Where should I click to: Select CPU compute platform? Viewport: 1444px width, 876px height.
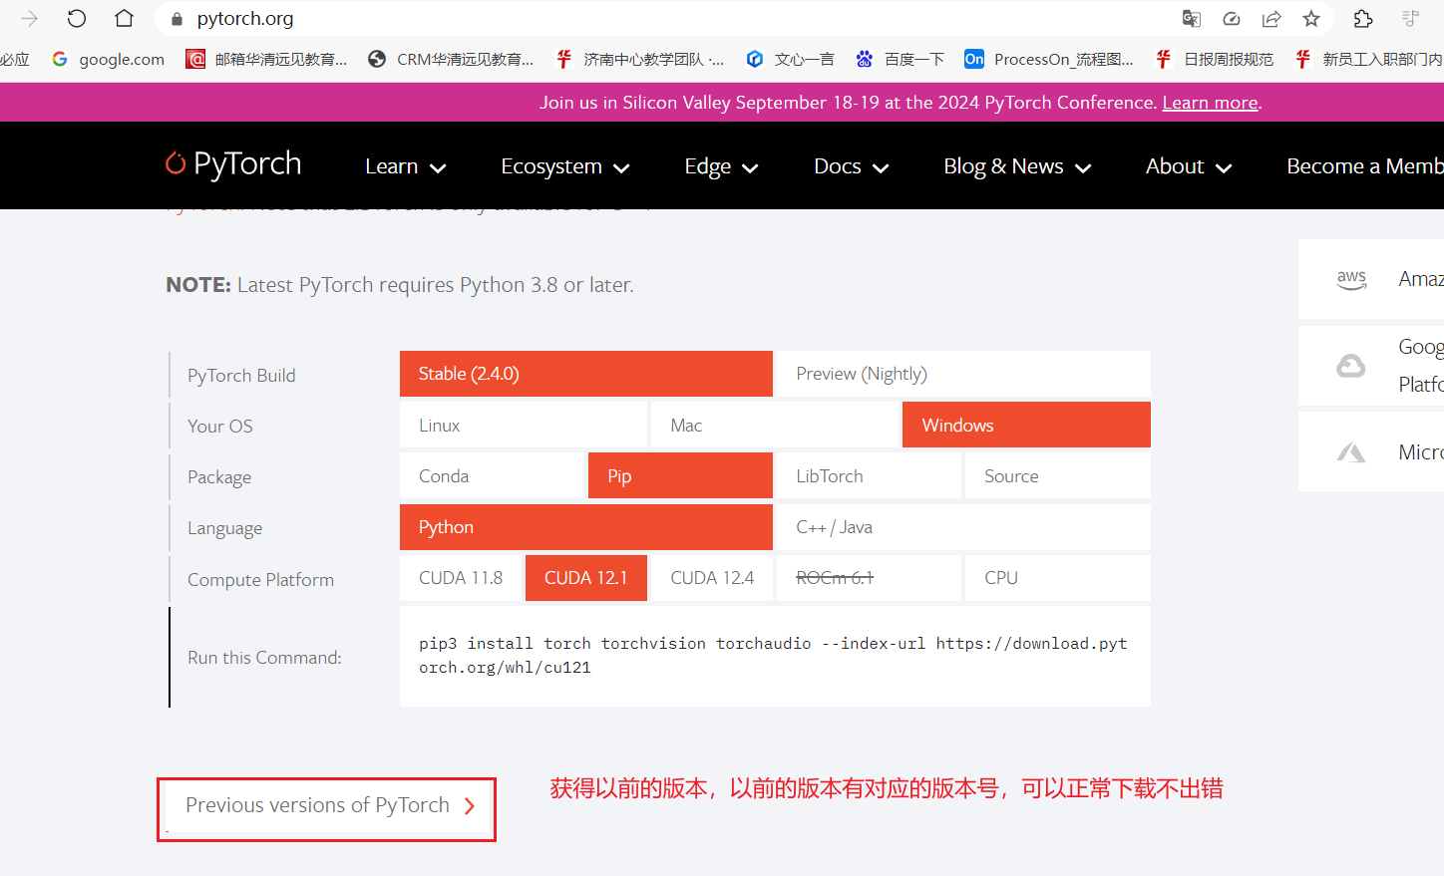click(1058, 578)
